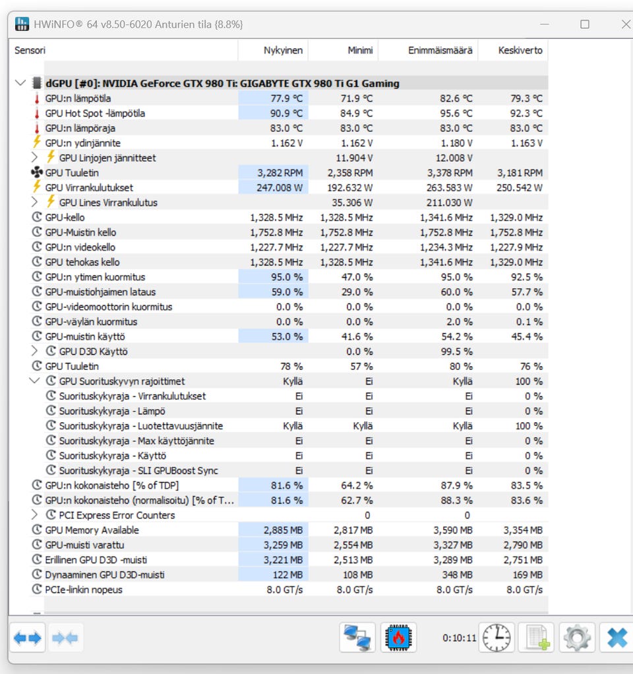Expand GPU D3D Käyttö

(35, 352)
